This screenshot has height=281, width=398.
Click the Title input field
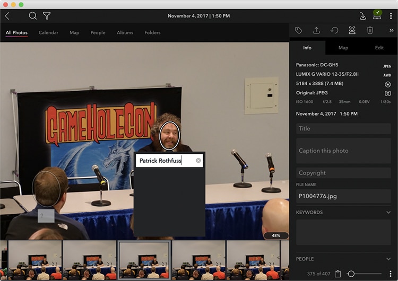[343, 128]
